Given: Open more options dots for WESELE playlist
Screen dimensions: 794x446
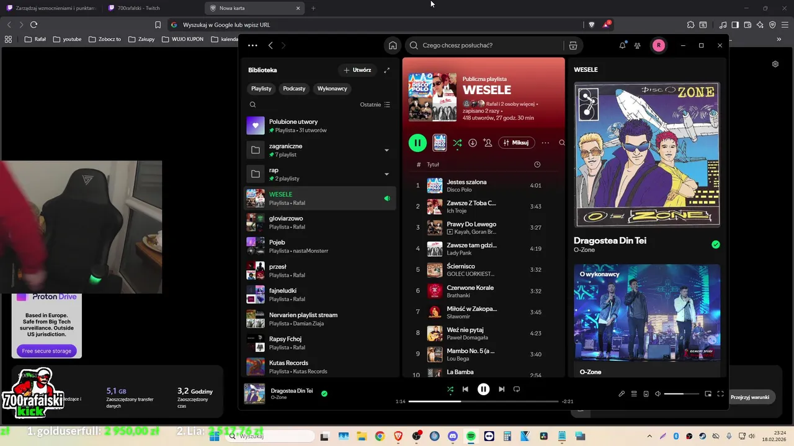Looking at the screenshot, I should [x=545, y=142].
